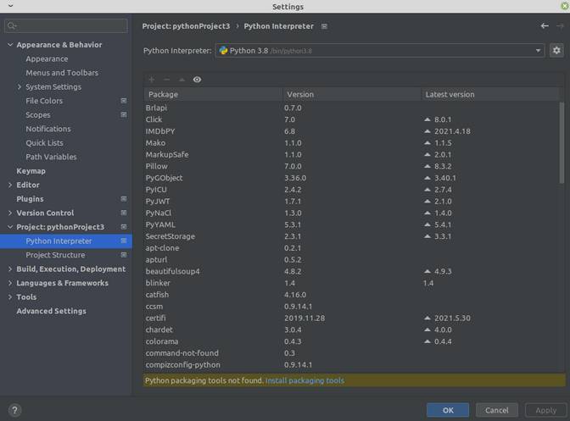The width and height of the screenshot is (570, 421).
Task: Click the install package plus icon
Action: coord(152,80)
